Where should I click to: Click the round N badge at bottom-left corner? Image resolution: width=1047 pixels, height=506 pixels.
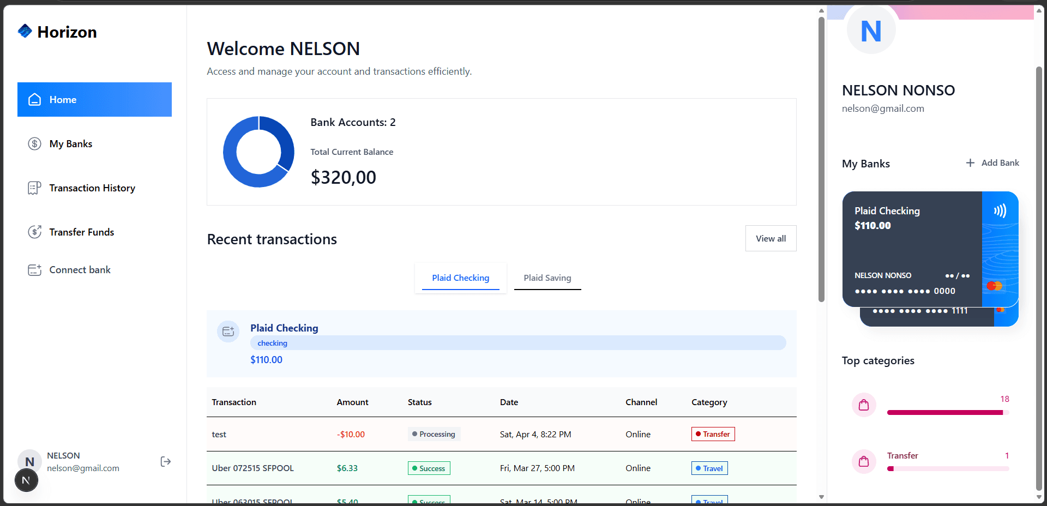[26, 480]
